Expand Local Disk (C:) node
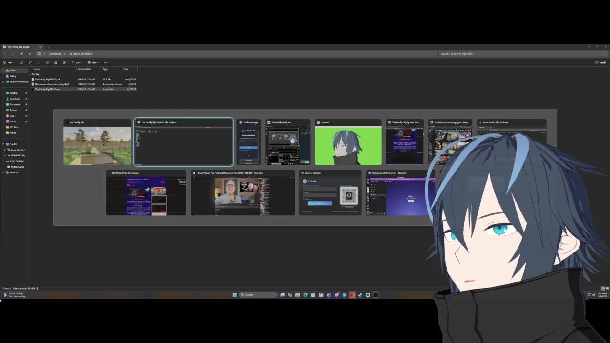The image size is (610, 343). point(5,150)
